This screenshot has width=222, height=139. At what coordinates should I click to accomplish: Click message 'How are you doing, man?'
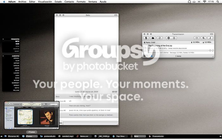[x=80, y=106]
